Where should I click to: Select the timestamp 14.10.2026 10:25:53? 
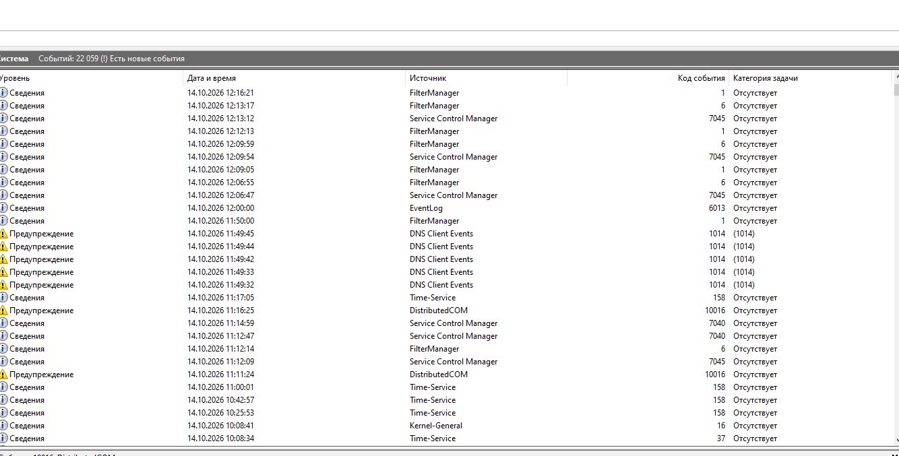tap(220, 413)
